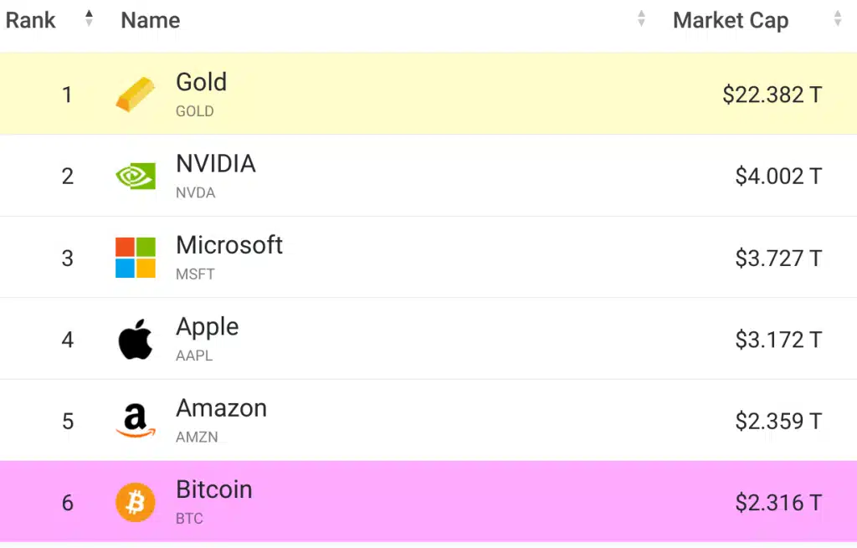The height and width of the screenshot is (548, 857).
Task: Open the Gold asset entry
Action: pyautogui.click(x=201, y=82)
